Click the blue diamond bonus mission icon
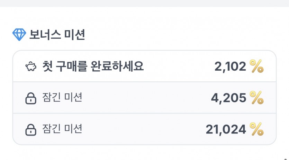Viewport: 289px width, 160px height. coord(19,34)
